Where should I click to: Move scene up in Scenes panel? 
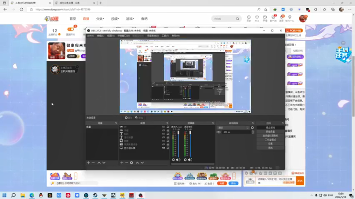coord(99,163)
